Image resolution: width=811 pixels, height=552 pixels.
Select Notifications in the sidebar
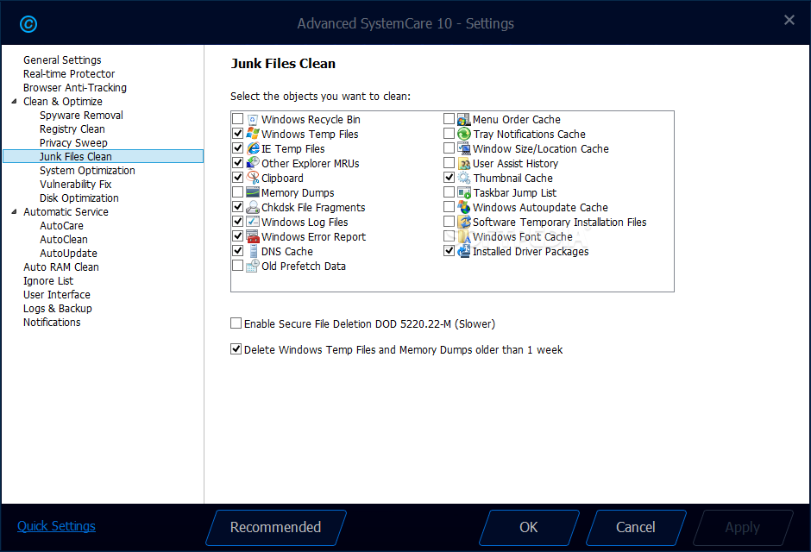[52, 323]
